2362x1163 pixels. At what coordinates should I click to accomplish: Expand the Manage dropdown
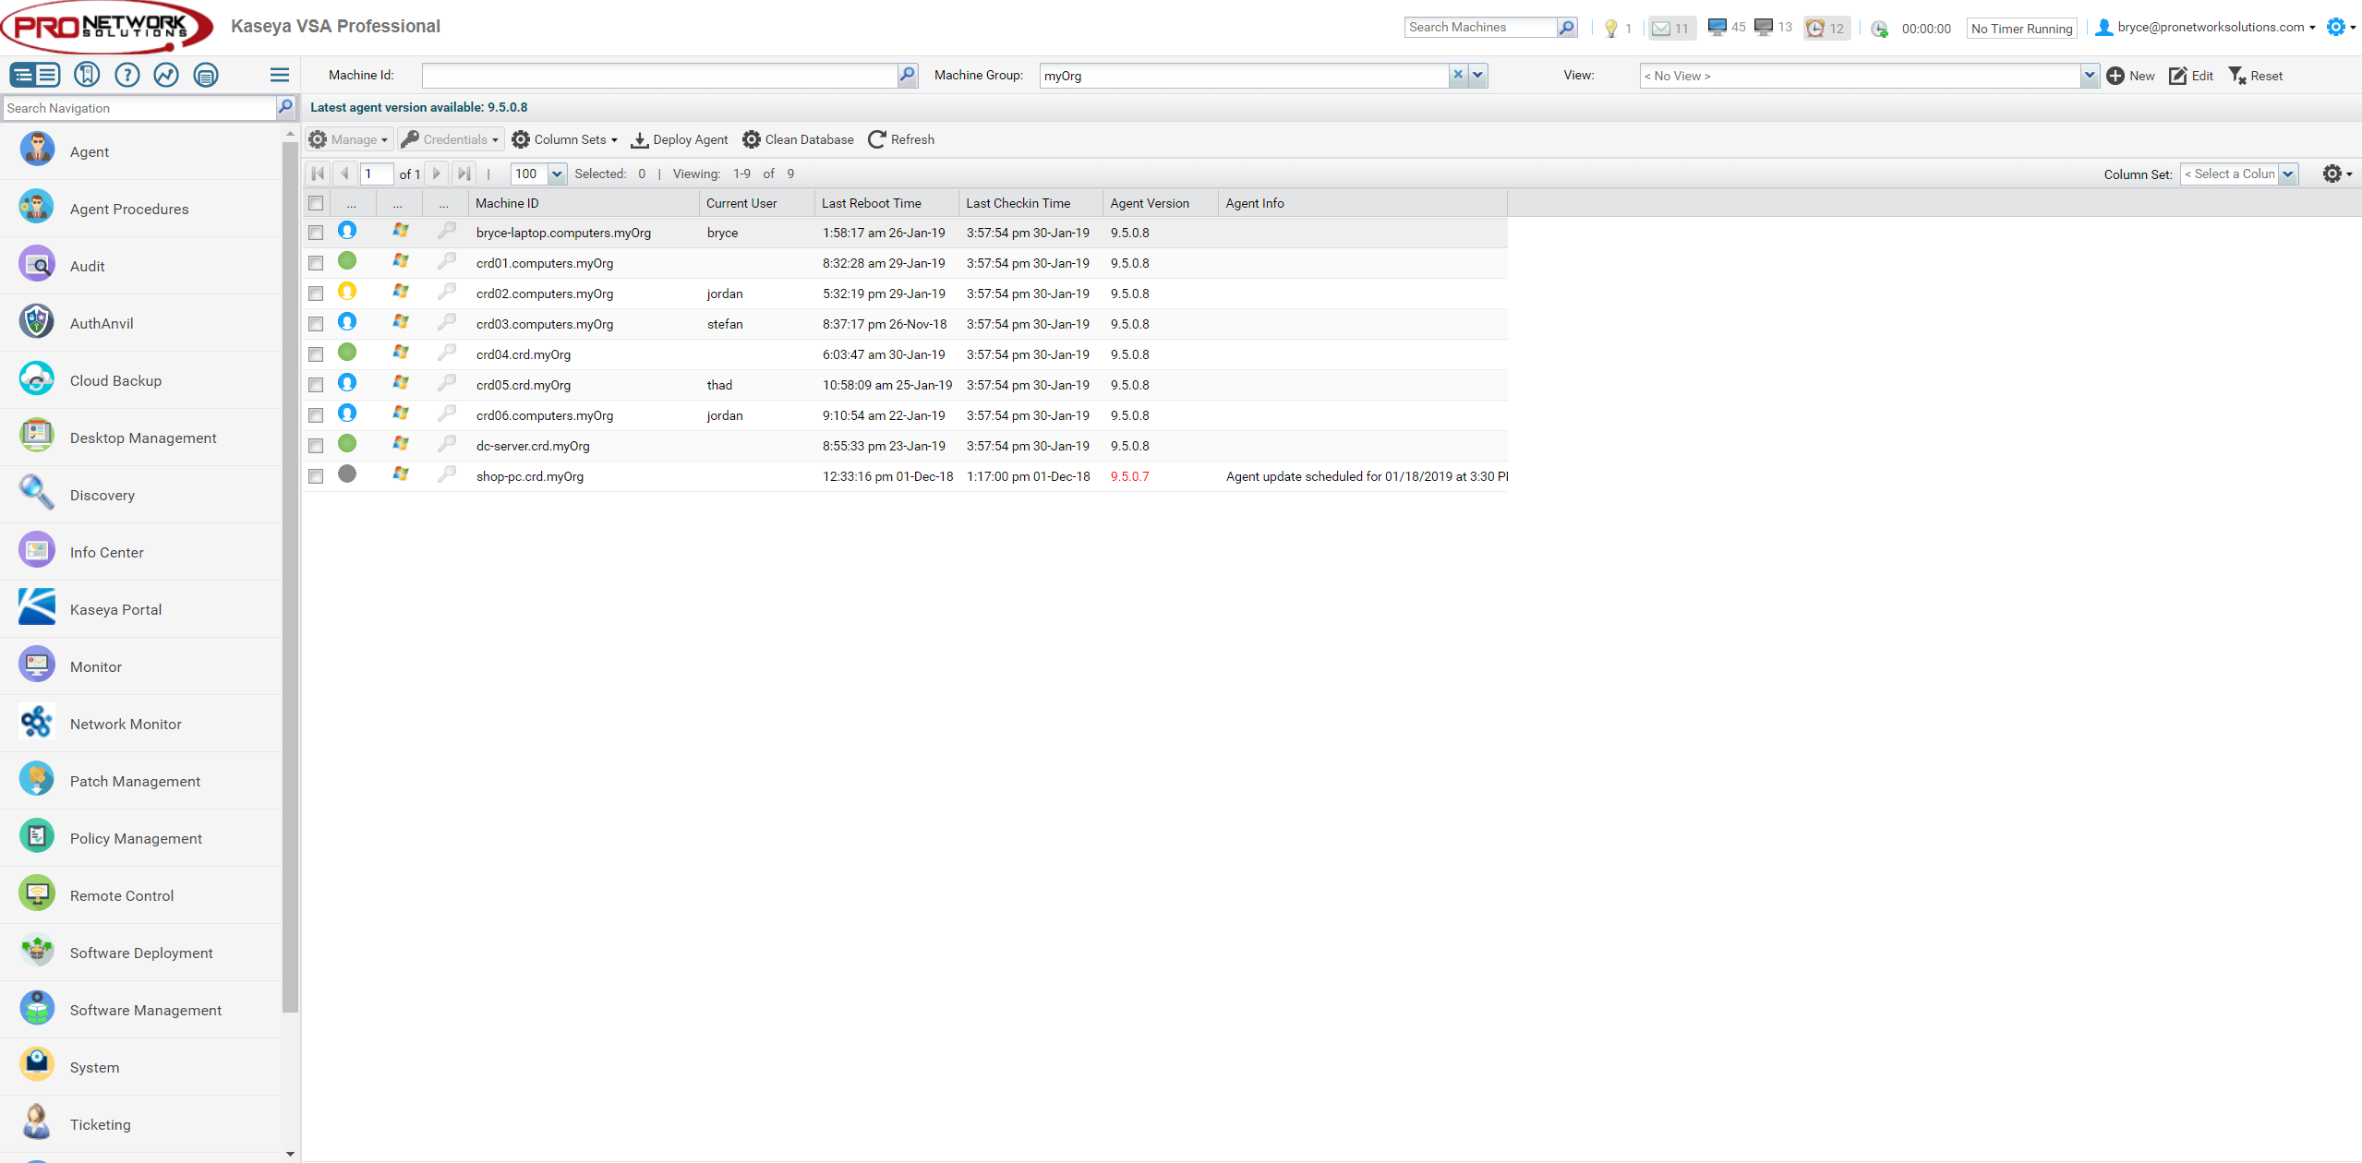[349, 139]
